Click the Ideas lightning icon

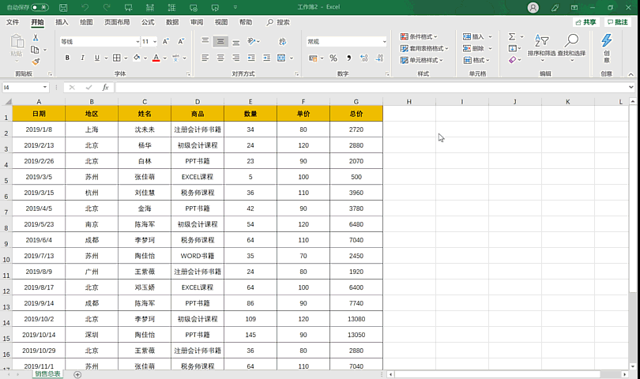(607, 47)
